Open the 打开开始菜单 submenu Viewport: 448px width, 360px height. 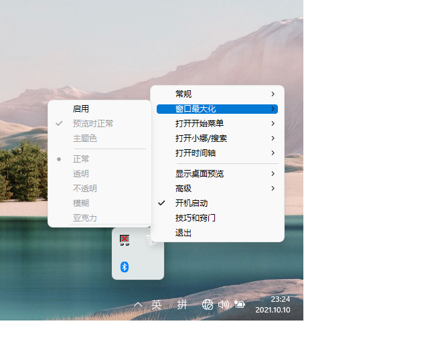pos(217,124)
